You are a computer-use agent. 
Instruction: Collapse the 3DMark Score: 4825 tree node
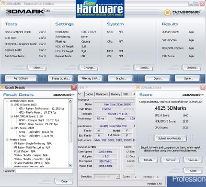[x=7, y=101]
